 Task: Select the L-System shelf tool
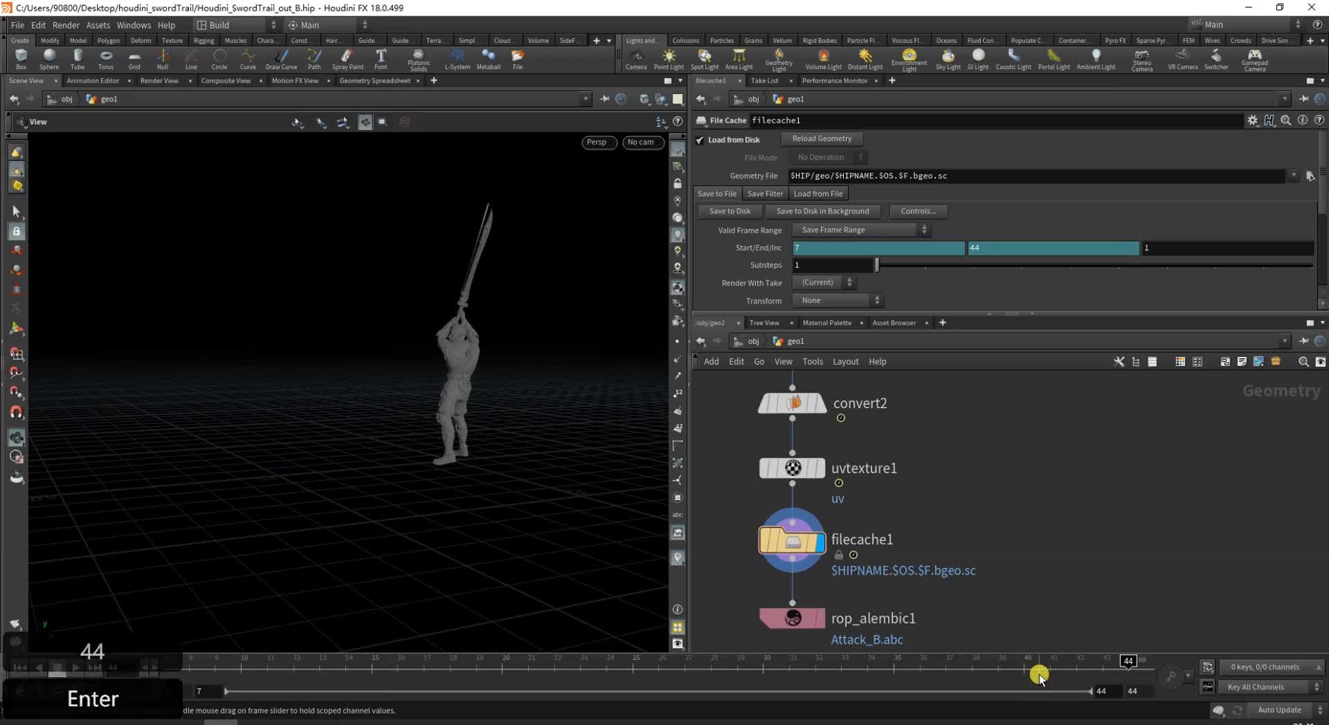(458, 59)
